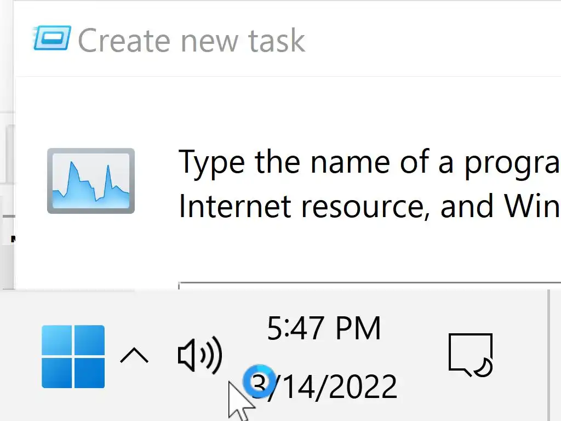Click the empty title bar right of title

(433, 41)
